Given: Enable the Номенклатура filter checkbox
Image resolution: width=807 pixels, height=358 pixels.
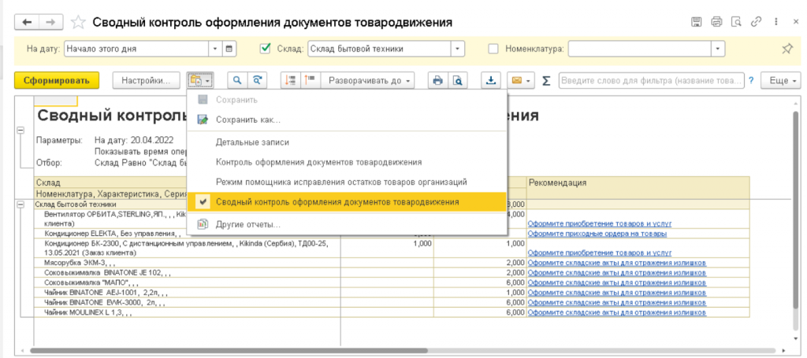Looking at the screenshot, I should (493, 49).
